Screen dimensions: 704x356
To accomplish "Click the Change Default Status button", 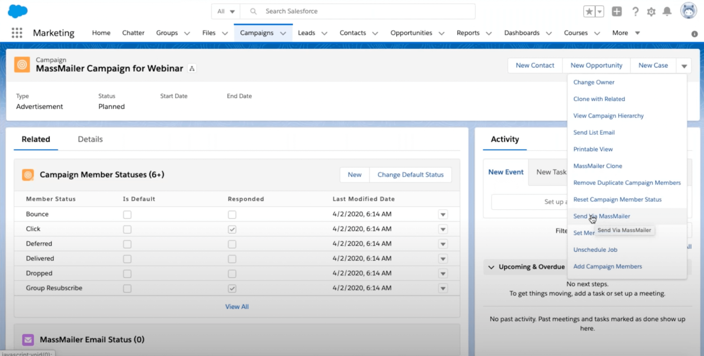I will click(410, 175).
